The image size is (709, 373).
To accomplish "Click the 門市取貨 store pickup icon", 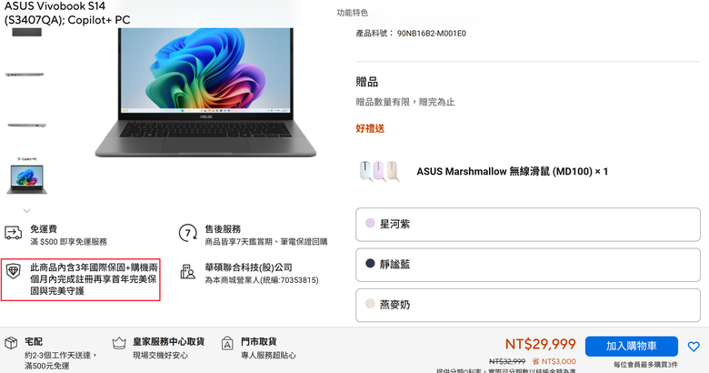I will [227, 344].
